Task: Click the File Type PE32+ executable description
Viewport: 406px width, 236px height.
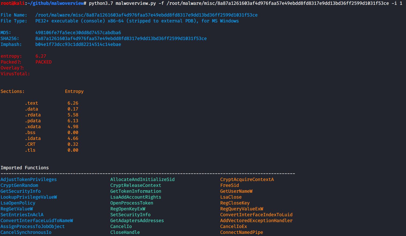Action: (137, 21)
